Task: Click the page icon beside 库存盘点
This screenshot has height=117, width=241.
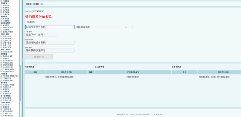Action: 1,58
